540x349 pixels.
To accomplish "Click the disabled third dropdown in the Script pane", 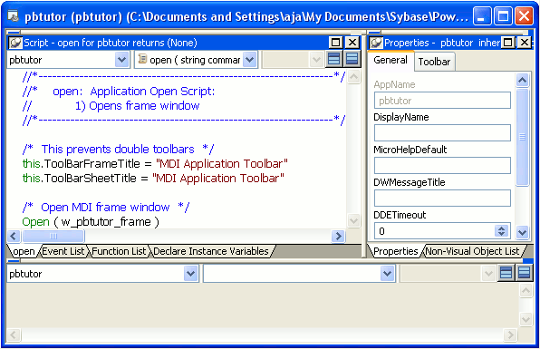I will coord(293,60).
